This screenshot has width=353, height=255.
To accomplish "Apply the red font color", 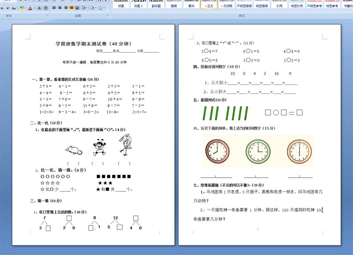I will pos(30,8).
